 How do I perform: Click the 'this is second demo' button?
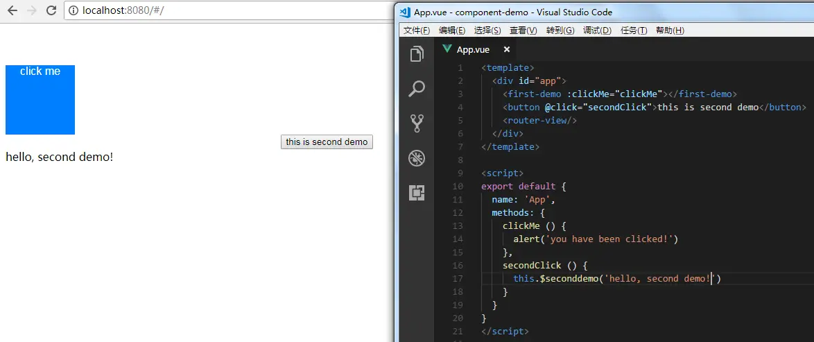tap(327, 142)
